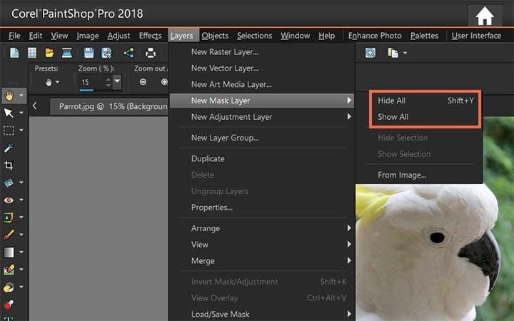The image size is (514, 321).
Task: Select the Straighten tool
Action: click(9, 183)
